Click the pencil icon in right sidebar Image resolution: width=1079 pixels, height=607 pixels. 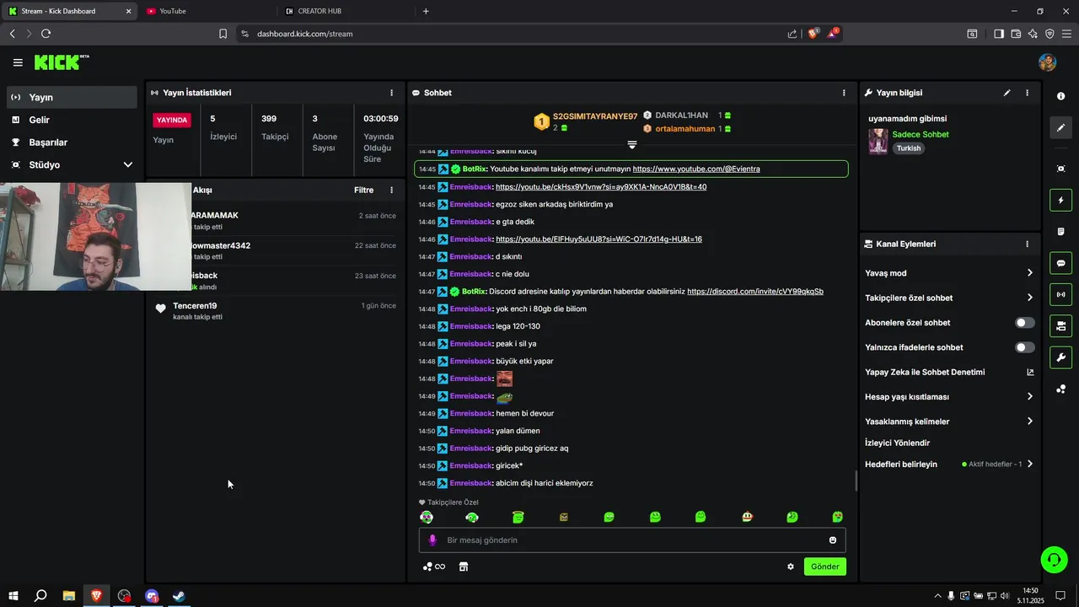pyautogui.click(x=1060, y=128)
